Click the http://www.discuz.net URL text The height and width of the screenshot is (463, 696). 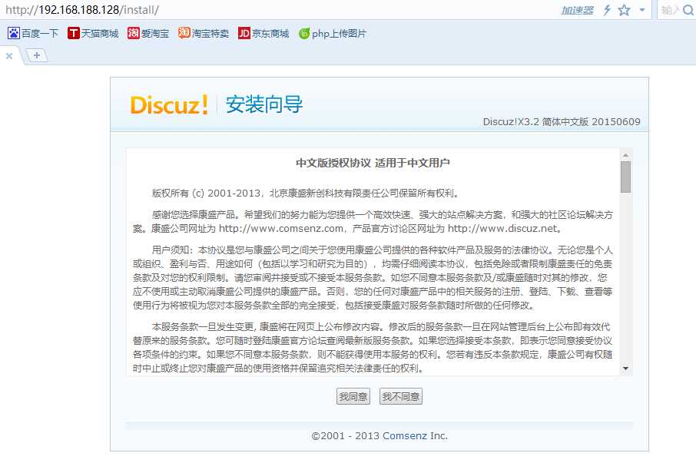[x=502, y=229]
